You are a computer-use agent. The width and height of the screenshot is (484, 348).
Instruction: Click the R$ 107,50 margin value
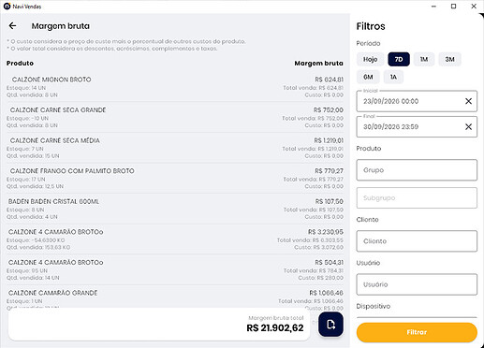(329, 201)
